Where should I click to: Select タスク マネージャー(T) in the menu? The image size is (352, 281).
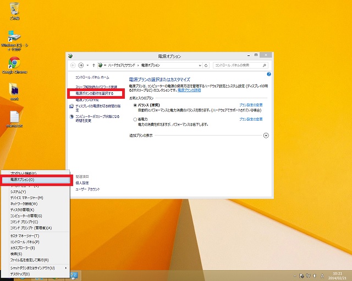point(25,235)
